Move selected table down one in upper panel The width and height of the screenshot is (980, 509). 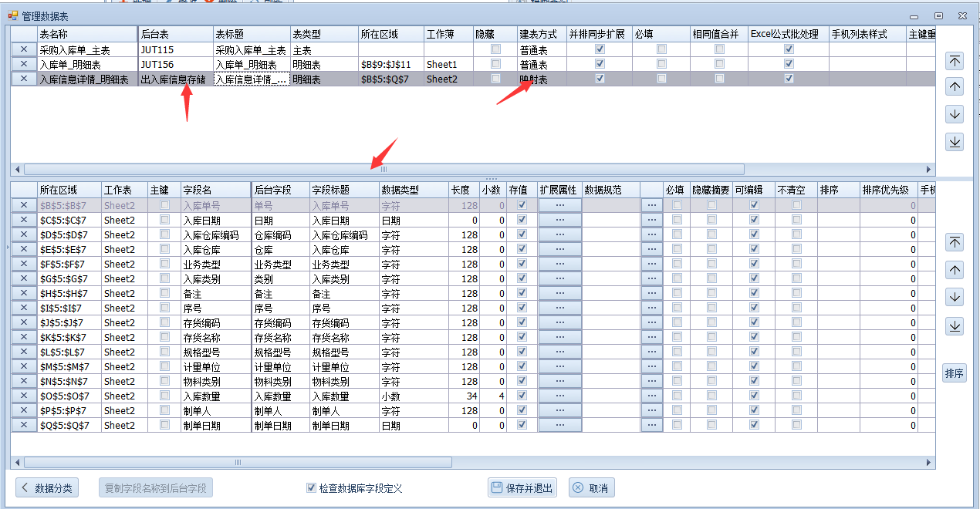coord(955,115)
